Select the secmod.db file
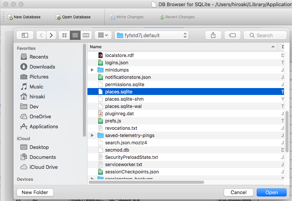The height and width of the screenshot is (201, 292). [x=186, y=150]
